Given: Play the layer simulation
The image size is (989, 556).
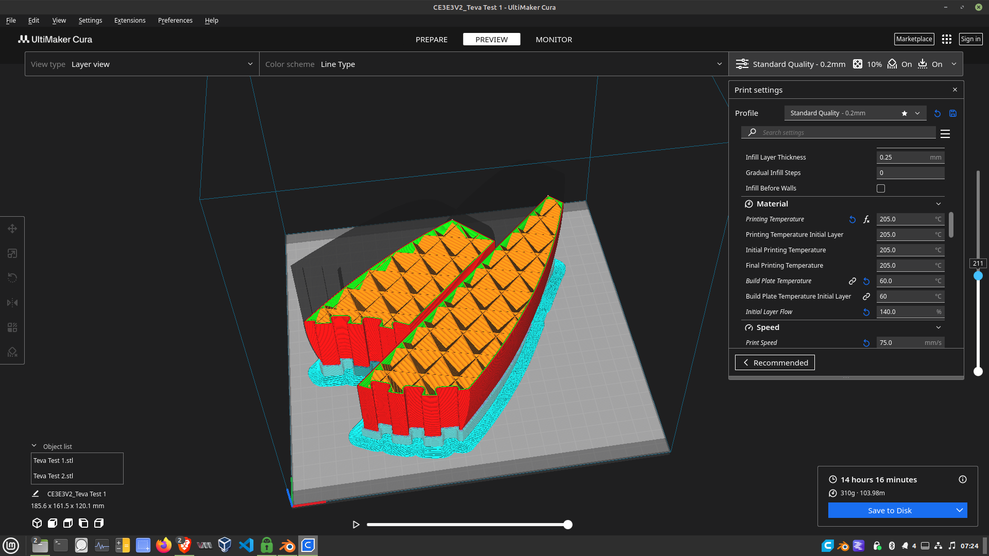Looking at the screenshot, I should pyautogui.click(x=356, y=525).
